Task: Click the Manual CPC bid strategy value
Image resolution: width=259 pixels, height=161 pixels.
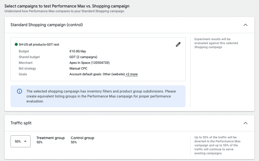Action: point(78,68)
